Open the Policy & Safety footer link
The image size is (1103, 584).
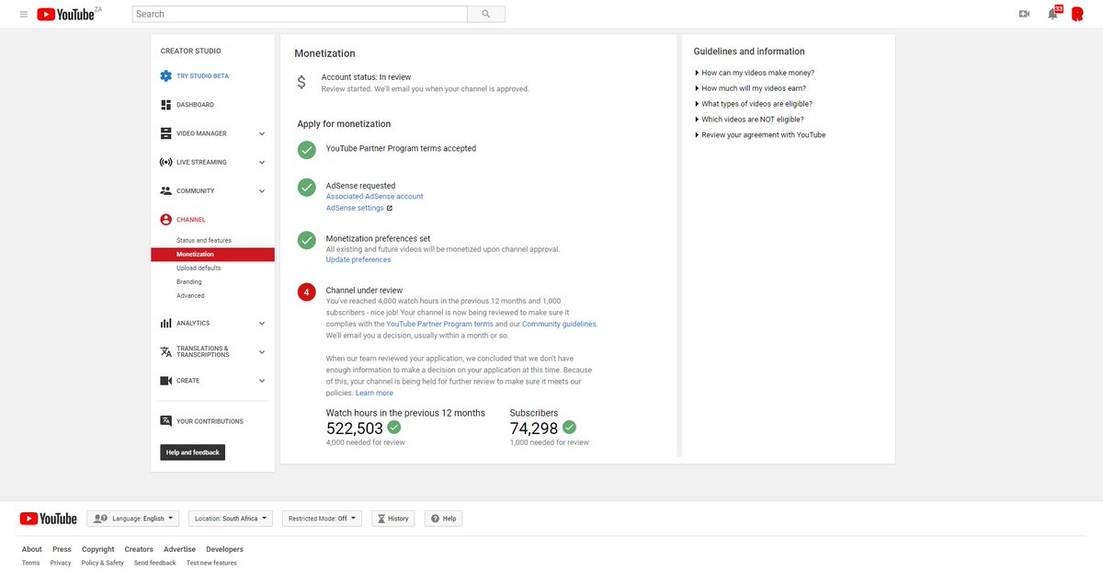point(102,563)
